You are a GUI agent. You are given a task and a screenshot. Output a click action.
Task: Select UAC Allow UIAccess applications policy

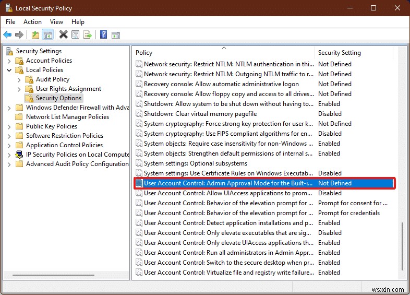coord(264,193)
